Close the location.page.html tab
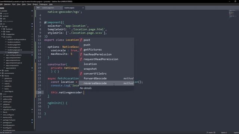Viewport: 239px width, 134px height. (61, 8)
